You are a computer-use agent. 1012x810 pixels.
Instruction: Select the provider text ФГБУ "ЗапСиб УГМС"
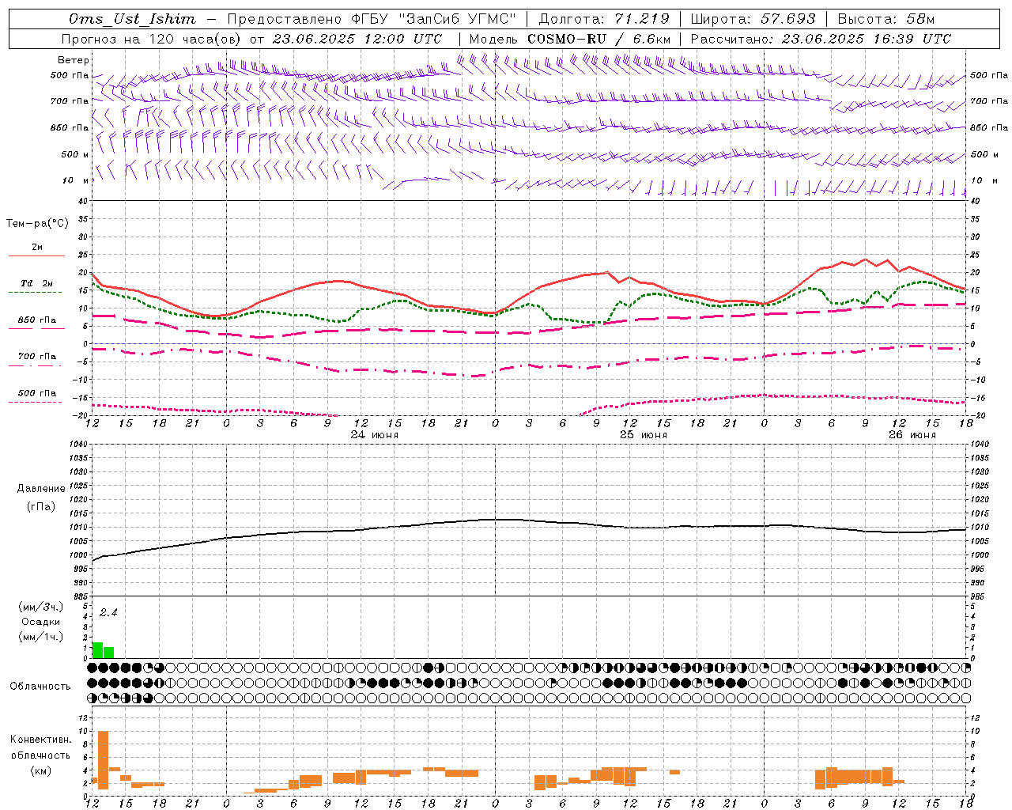[x=433, y=19]
